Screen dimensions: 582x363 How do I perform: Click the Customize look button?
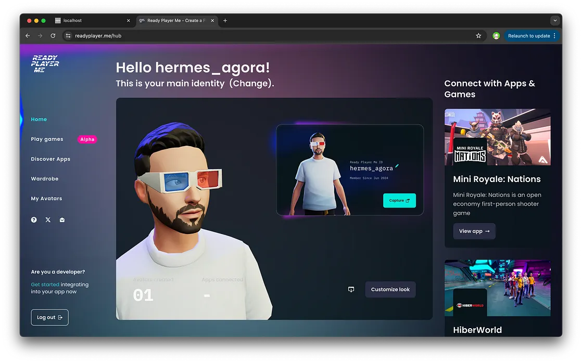click(x=390, y=289)
